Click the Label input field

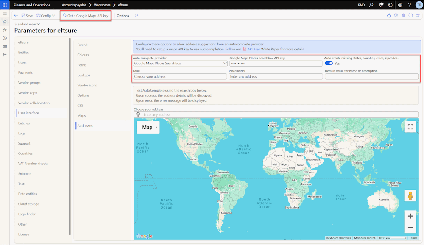click(180, 77)
